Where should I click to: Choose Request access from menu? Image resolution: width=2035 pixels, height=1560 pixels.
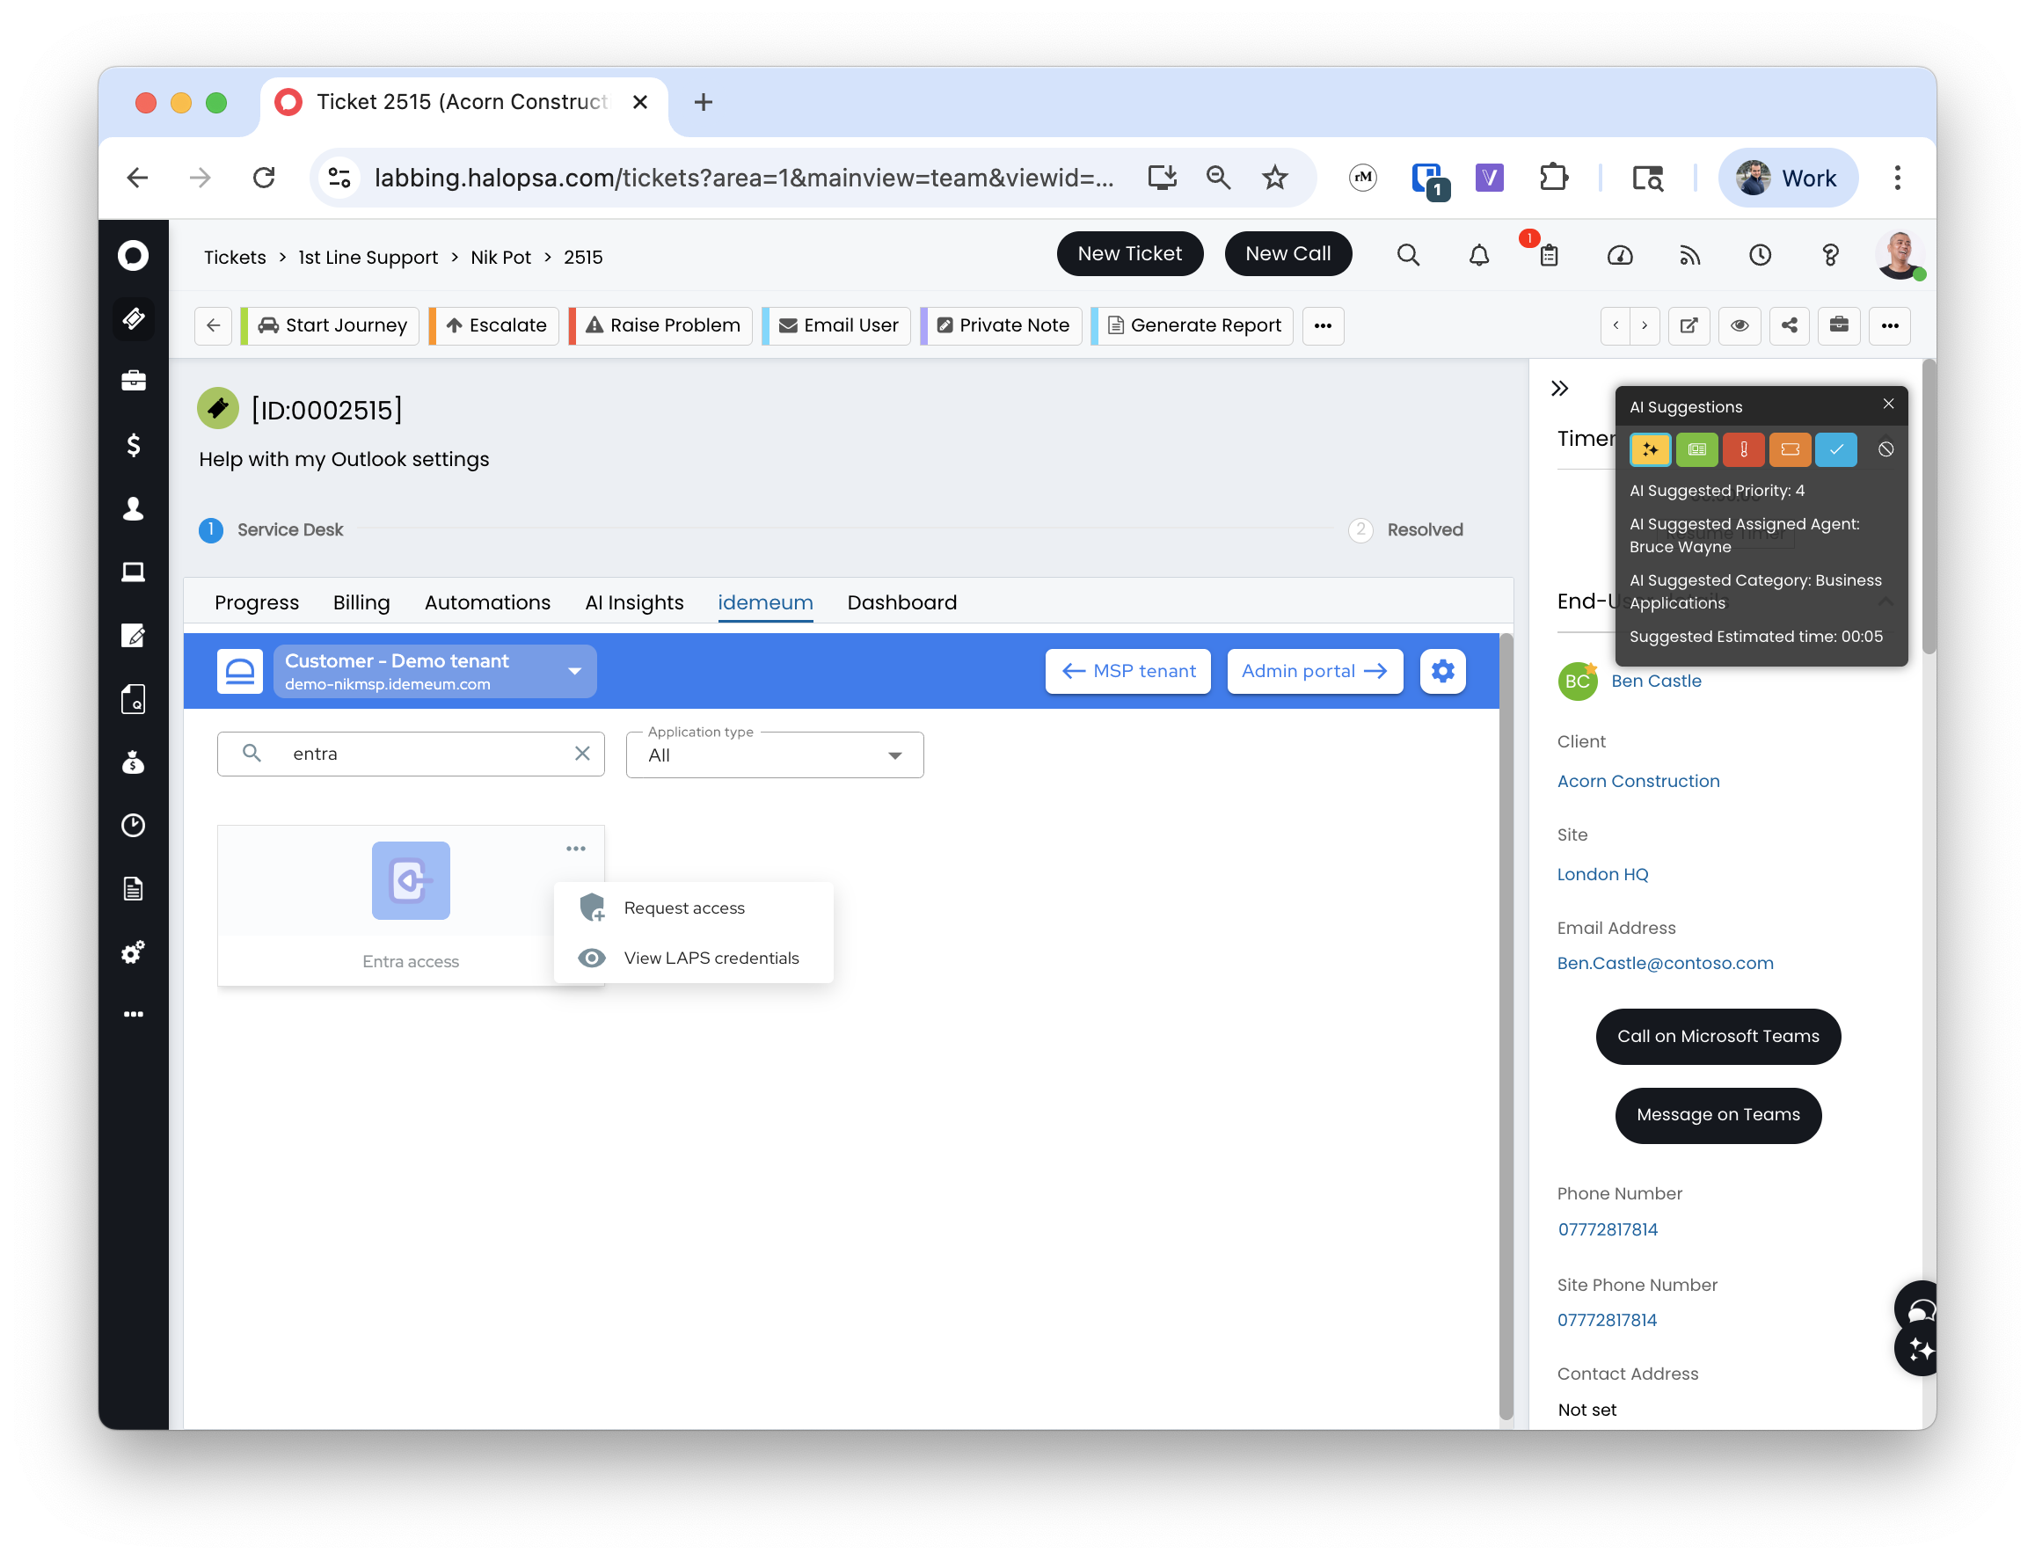coord(694,908)
